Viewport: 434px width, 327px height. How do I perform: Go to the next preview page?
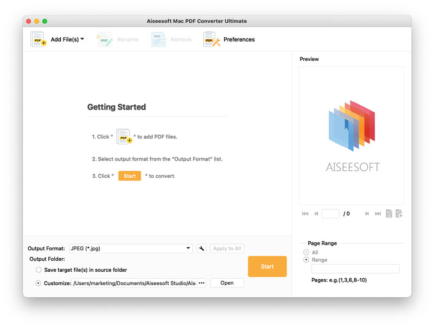[367, 214]
